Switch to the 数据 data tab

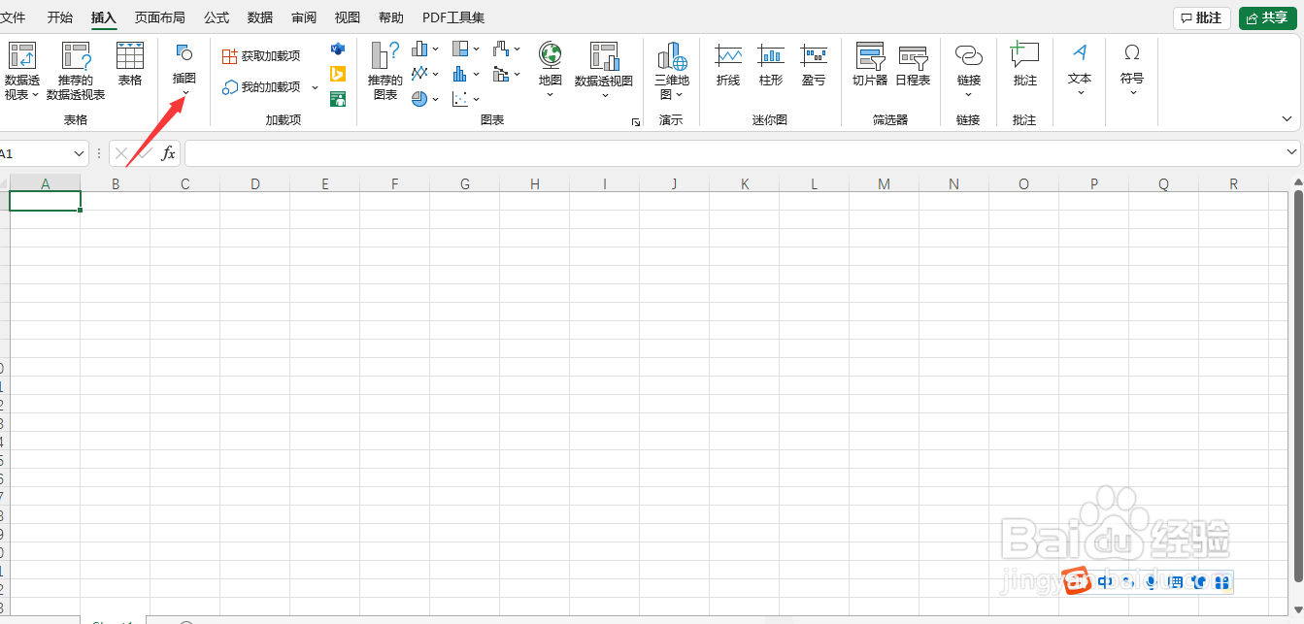(260, 17)
